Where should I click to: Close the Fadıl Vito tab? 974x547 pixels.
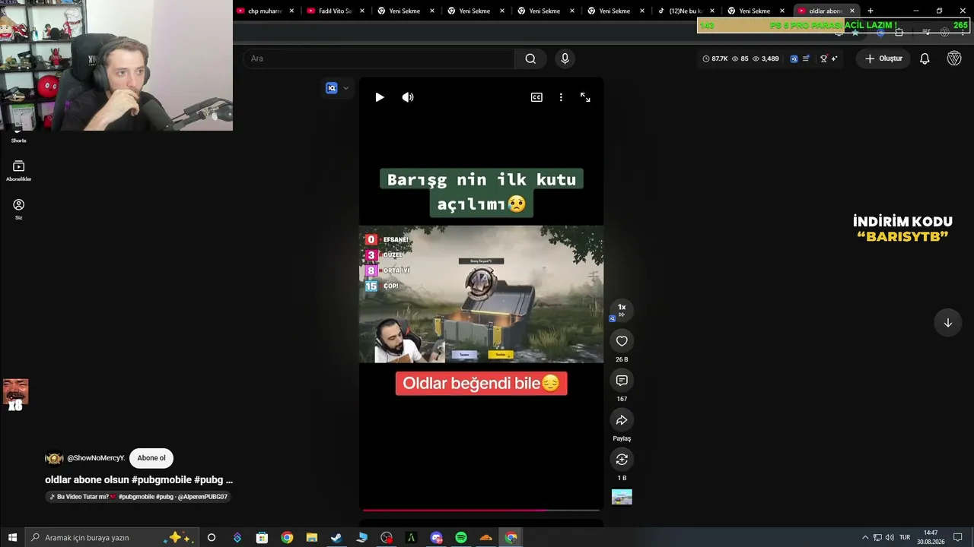[362, 11]
